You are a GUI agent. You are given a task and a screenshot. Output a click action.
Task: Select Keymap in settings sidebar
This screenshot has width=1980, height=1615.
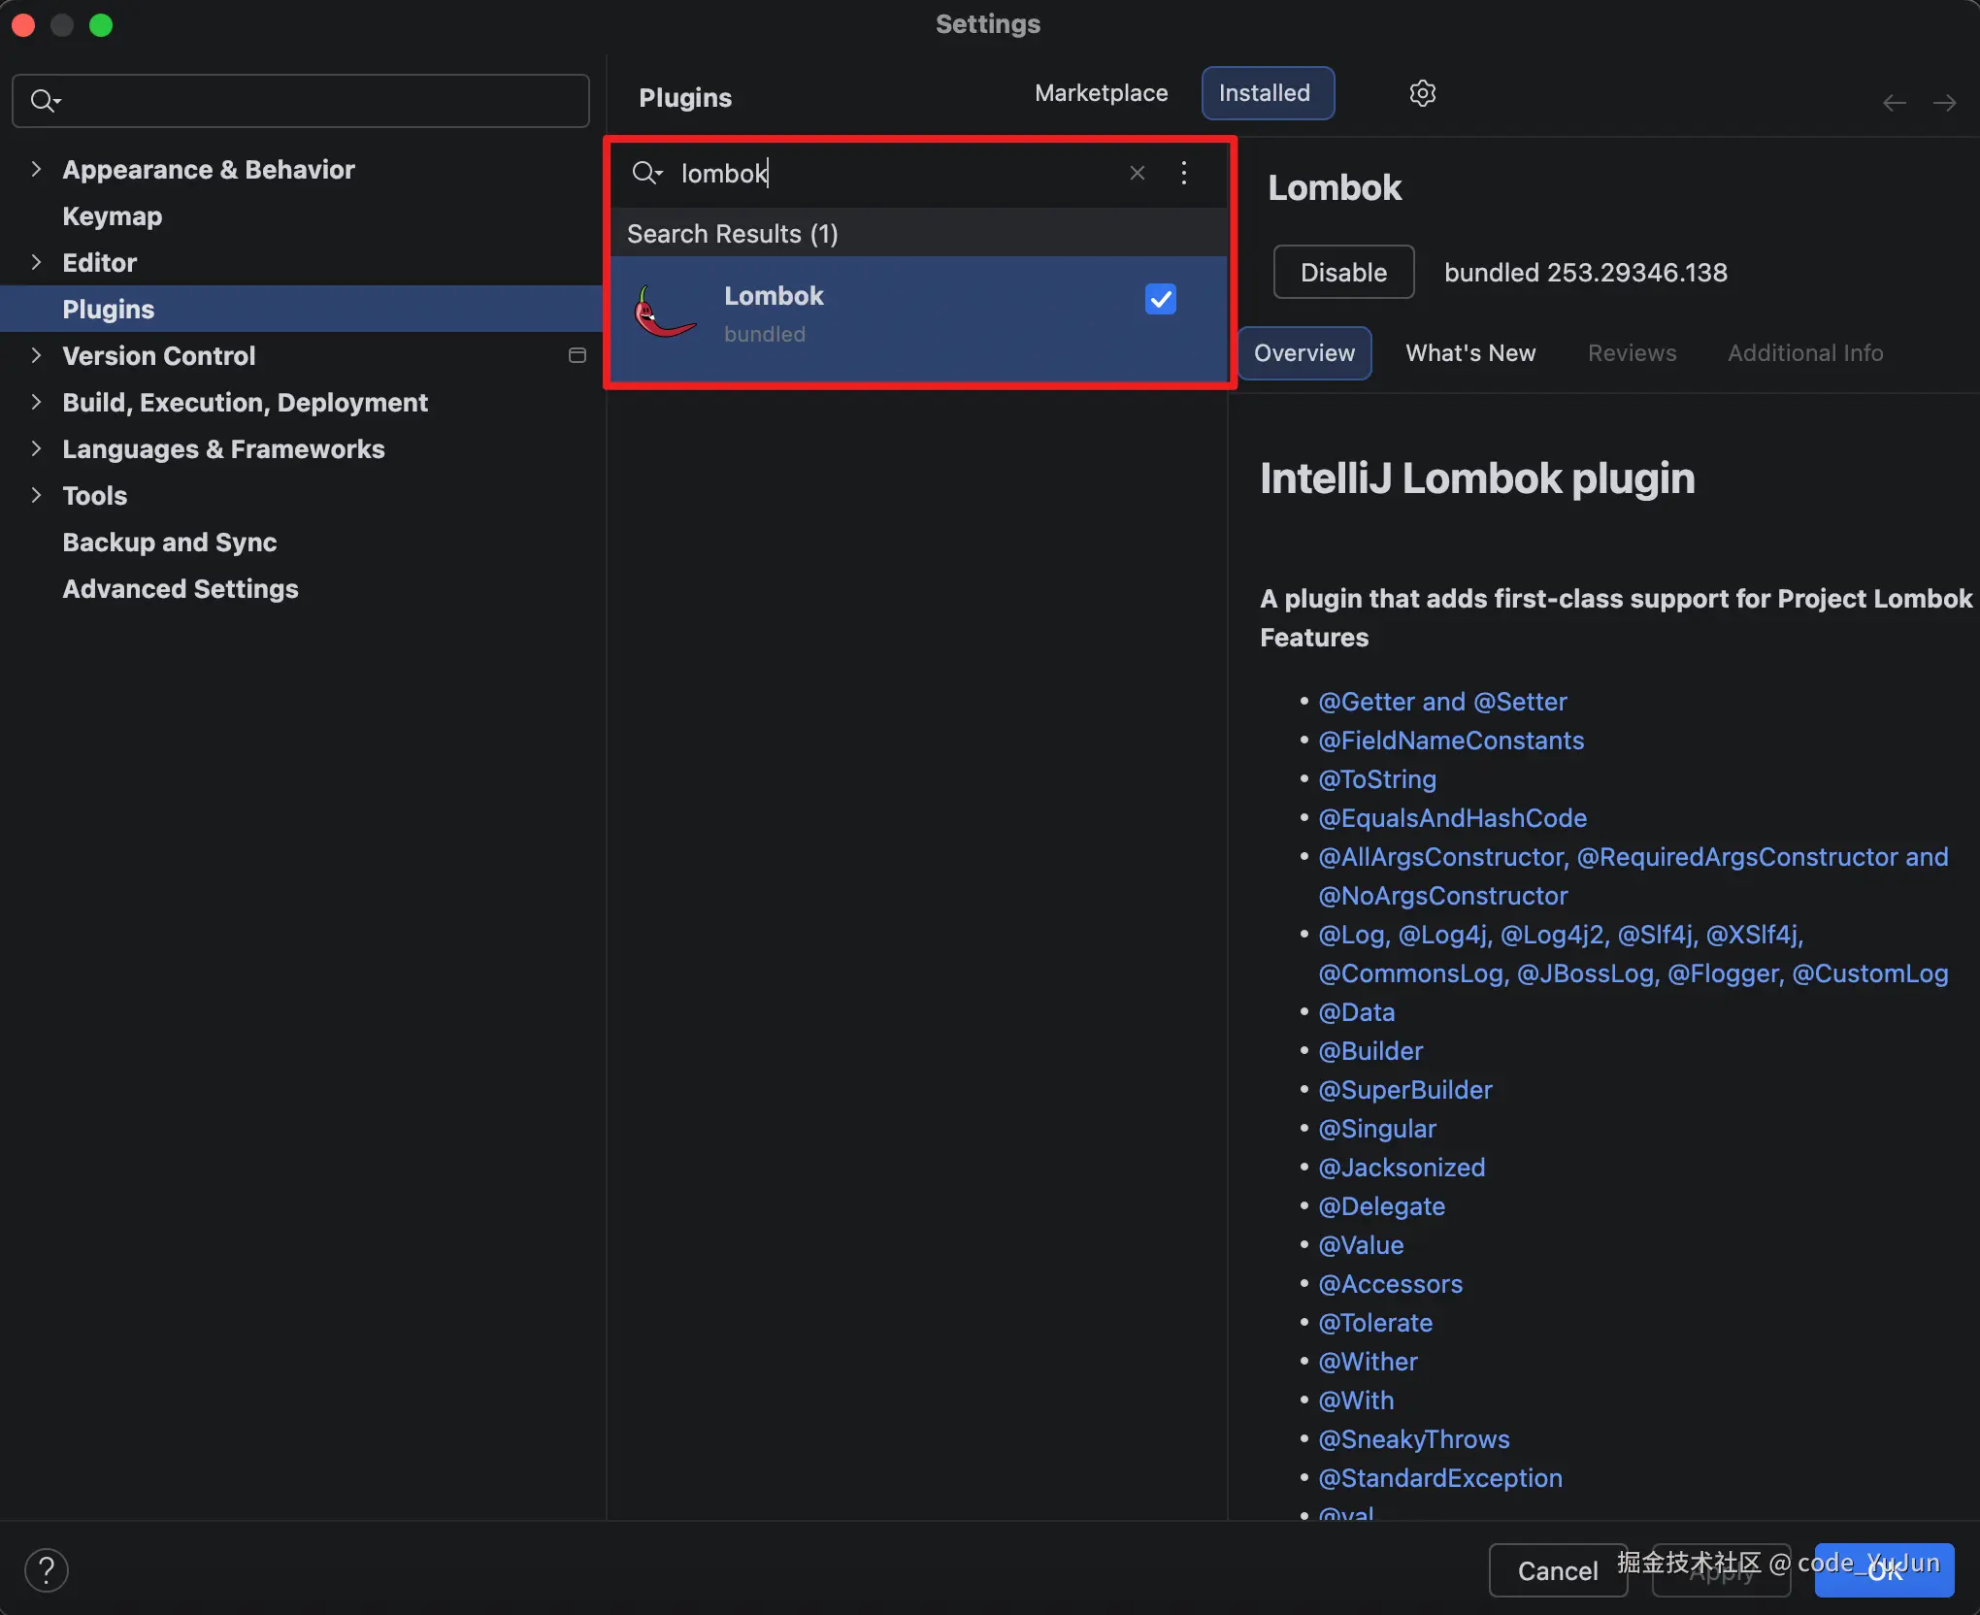(113, 216)
